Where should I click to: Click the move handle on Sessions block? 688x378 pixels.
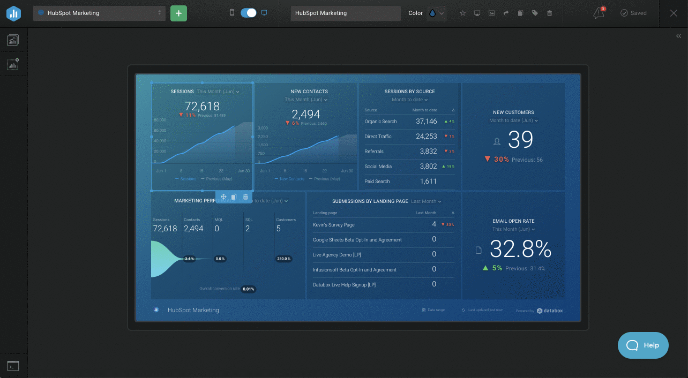[223, 197]
